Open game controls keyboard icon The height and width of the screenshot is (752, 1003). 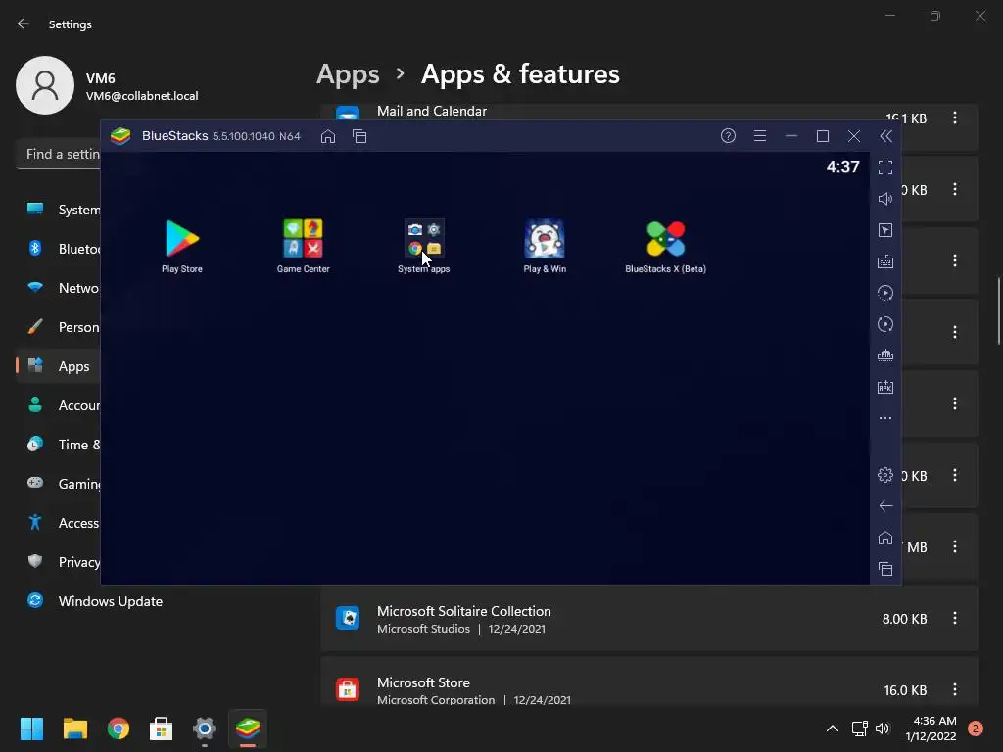tap(885, 261)
